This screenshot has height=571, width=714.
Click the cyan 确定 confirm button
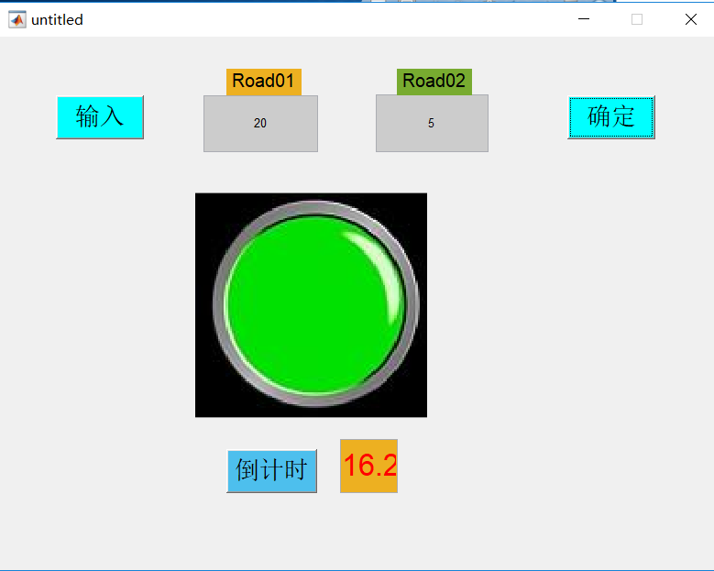pos(611,117)
